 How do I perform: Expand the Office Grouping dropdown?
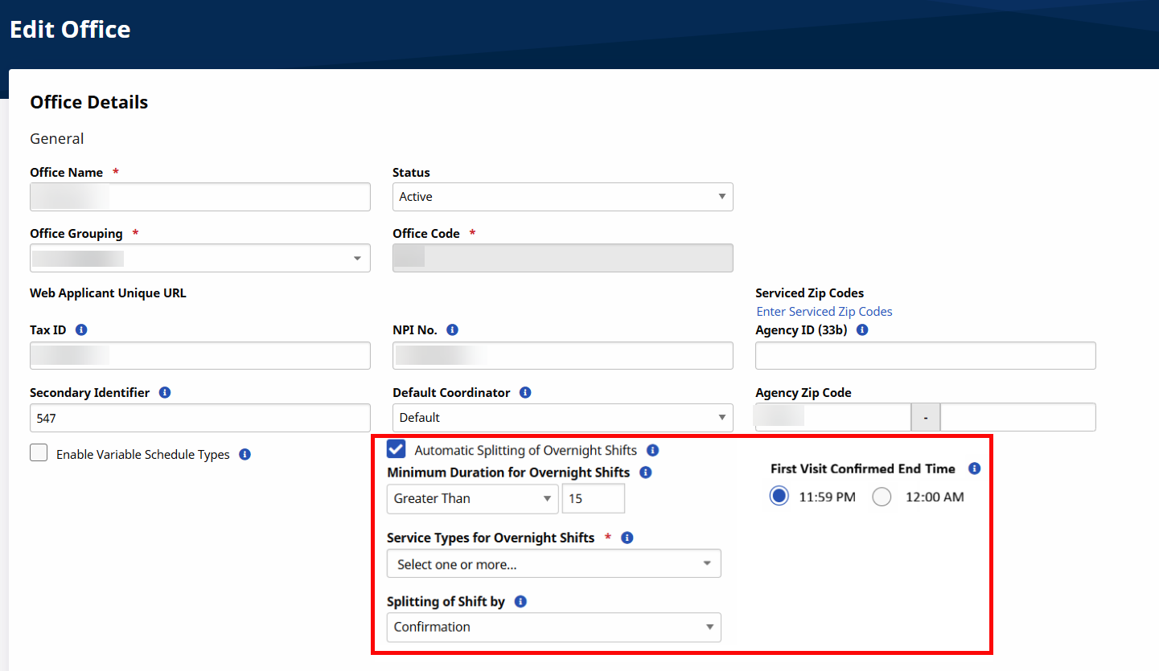(199, 259)
